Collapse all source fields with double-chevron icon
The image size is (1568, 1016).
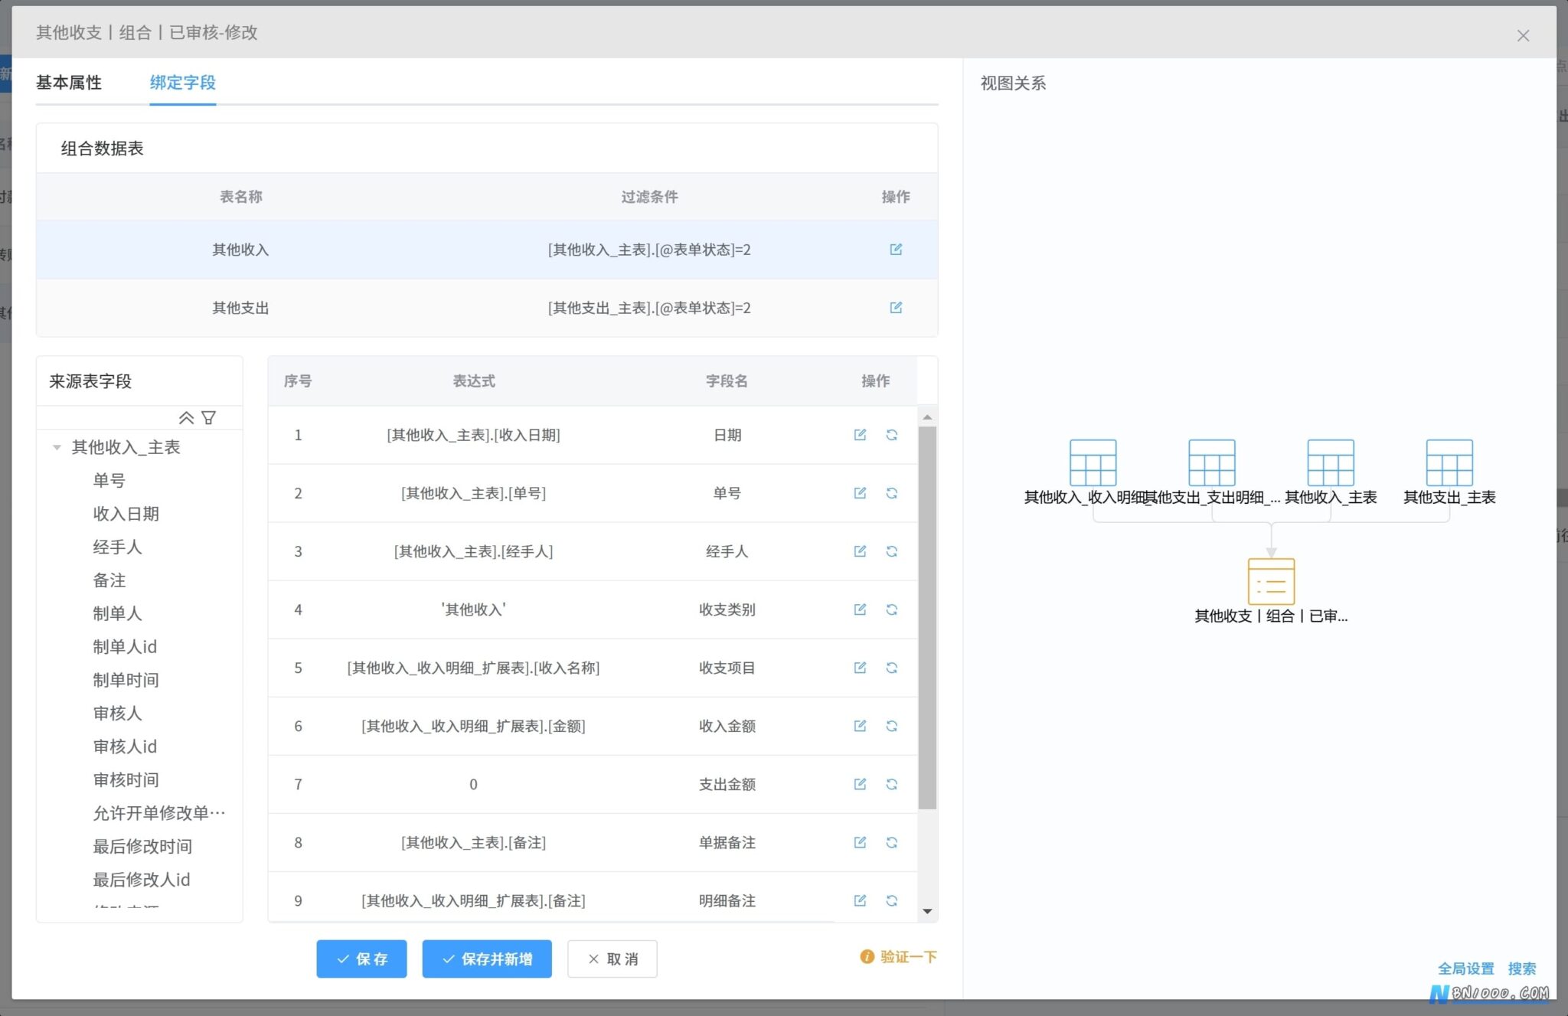186,417
